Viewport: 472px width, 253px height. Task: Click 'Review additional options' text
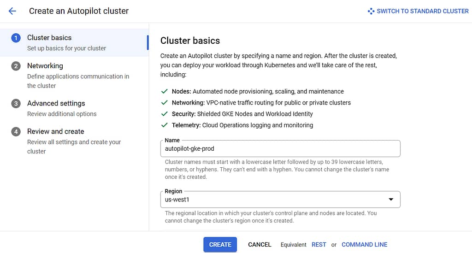[x=62, y=114]
